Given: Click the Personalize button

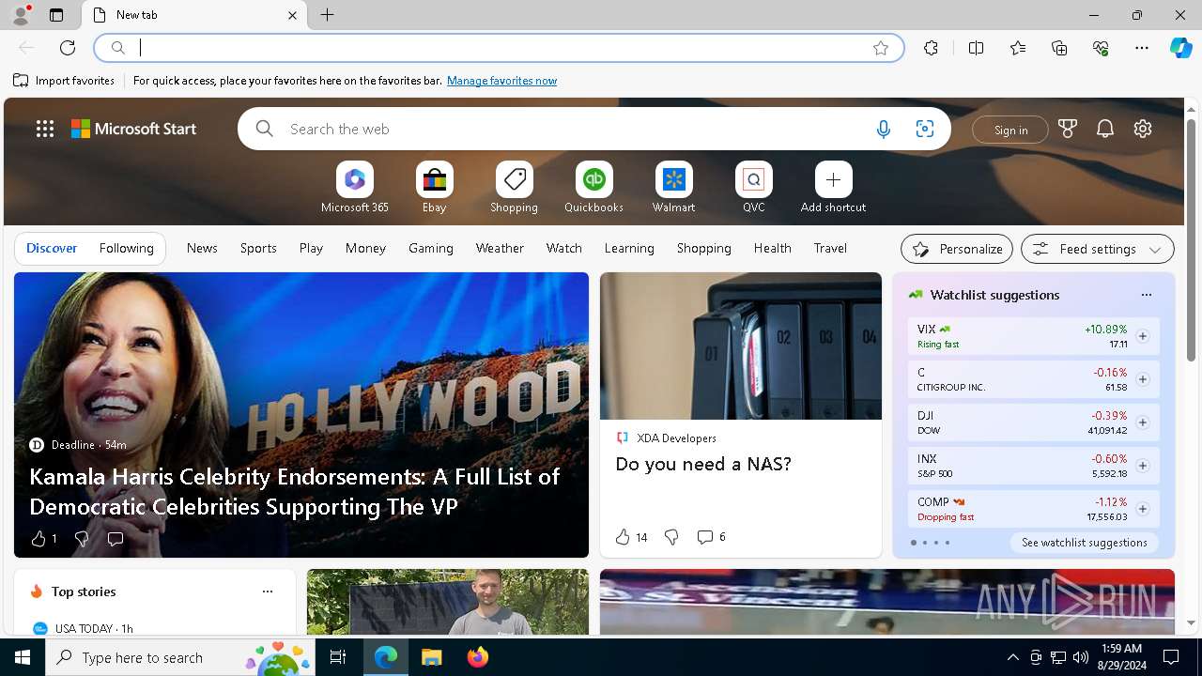Looking at the screenshot, I should [x=957, y=249].
